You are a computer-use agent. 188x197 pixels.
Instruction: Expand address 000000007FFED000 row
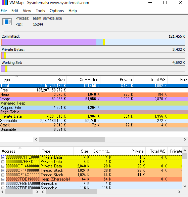[x=3, y=162]
